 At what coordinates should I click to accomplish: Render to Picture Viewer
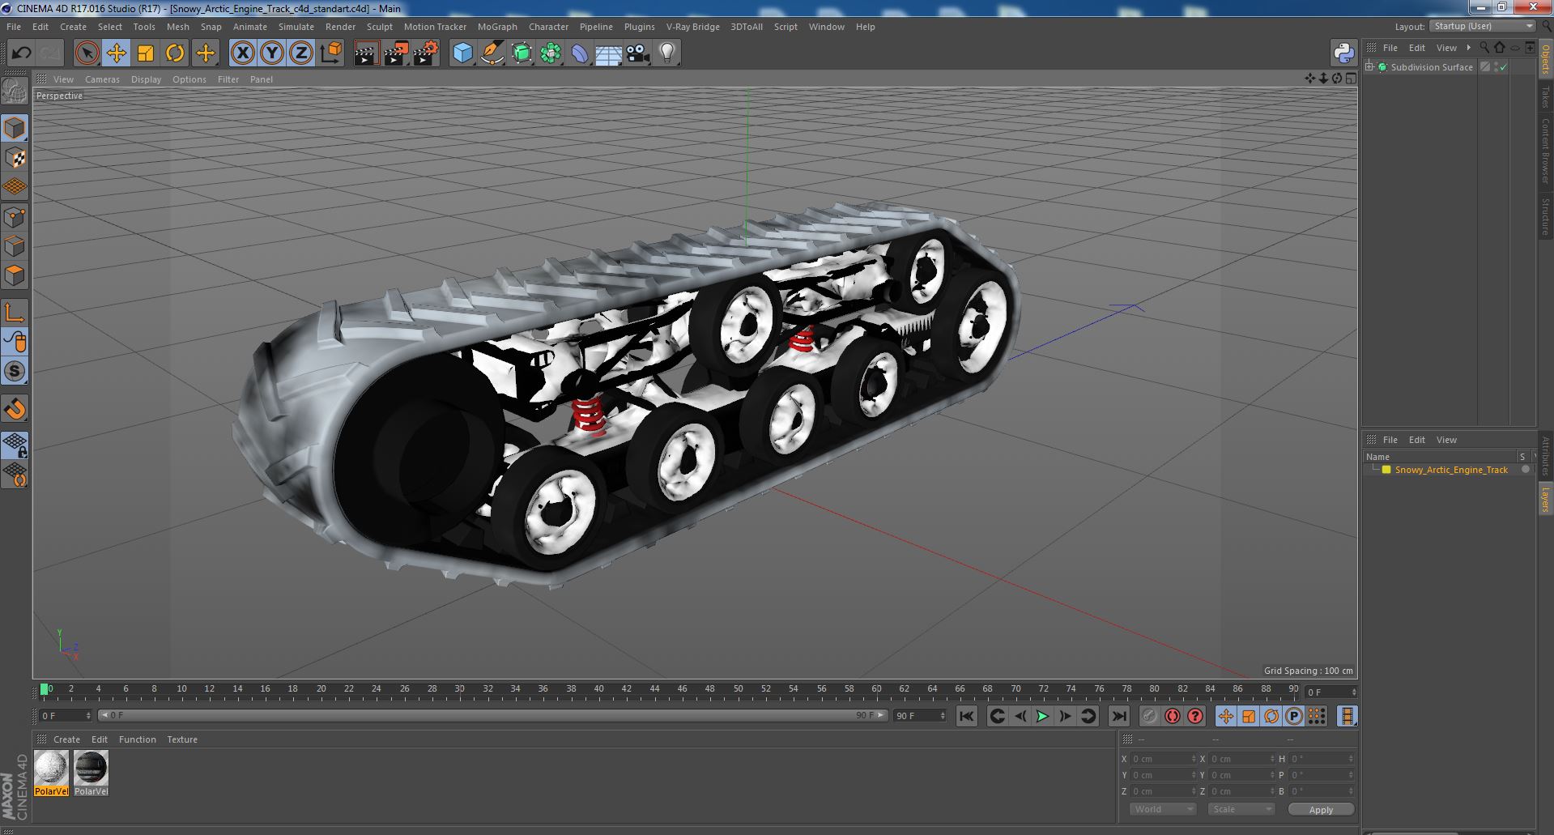[x=396, y=53]
